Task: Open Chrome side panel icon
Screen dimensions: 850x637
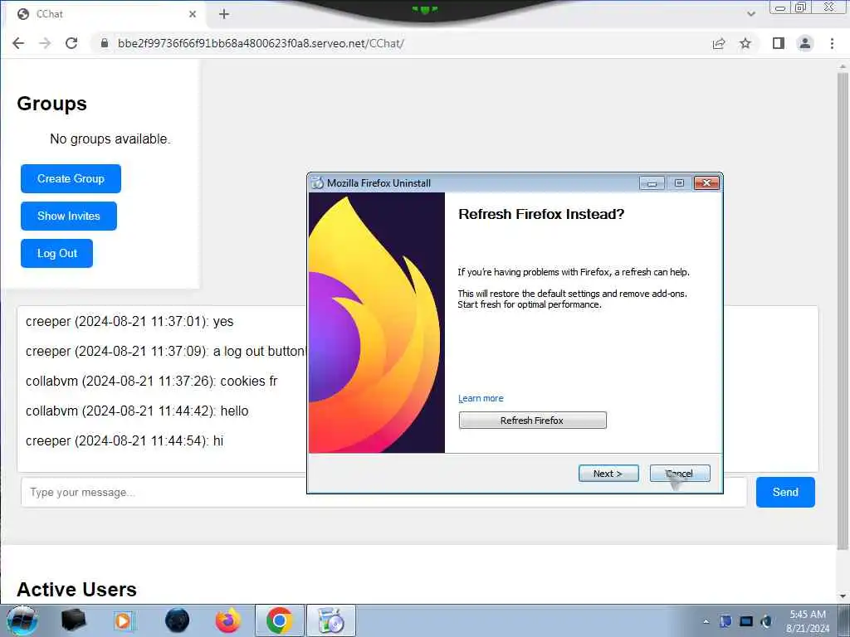Action: tap(779, 43)
